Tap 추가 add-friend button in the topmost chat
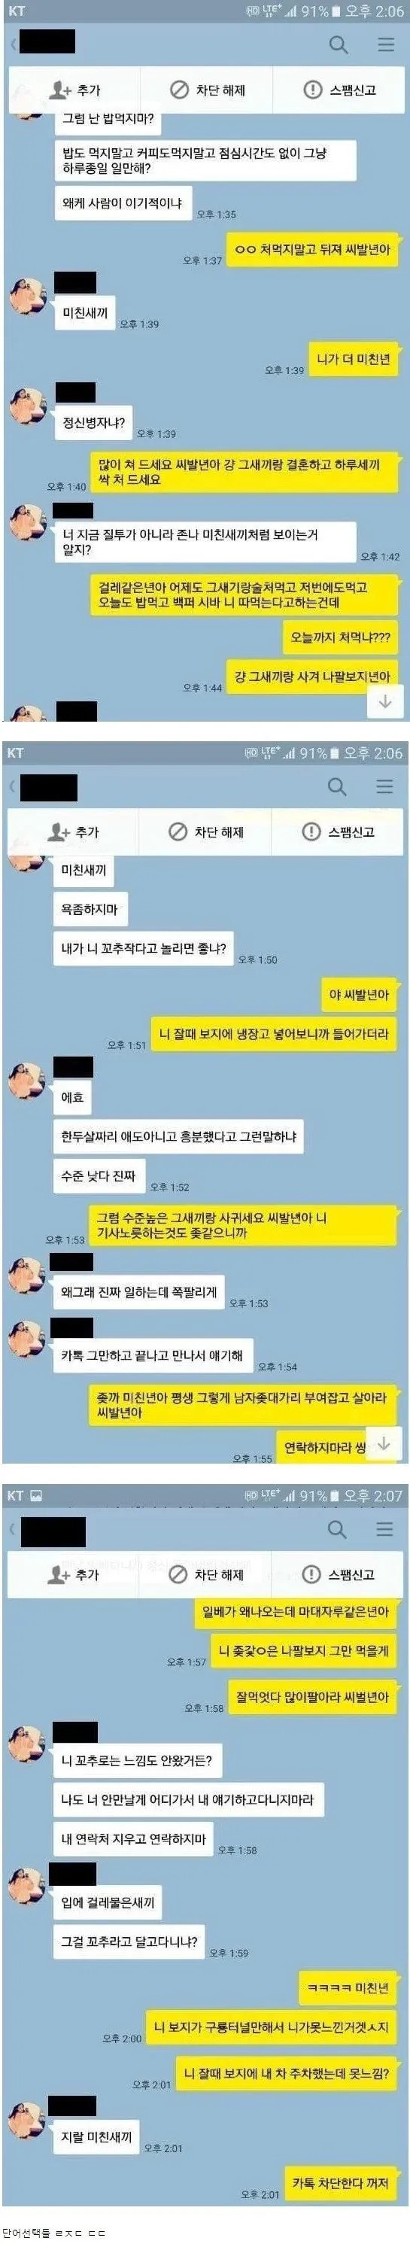Image resolution: width=410 pixels, height=2244 pixels. pos(75,90)
